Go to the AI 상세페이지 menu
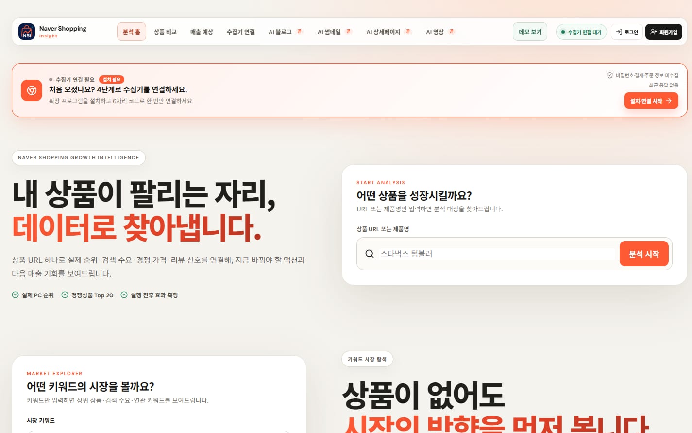Viewport: 692px width, 433px height. click(383, 32)
